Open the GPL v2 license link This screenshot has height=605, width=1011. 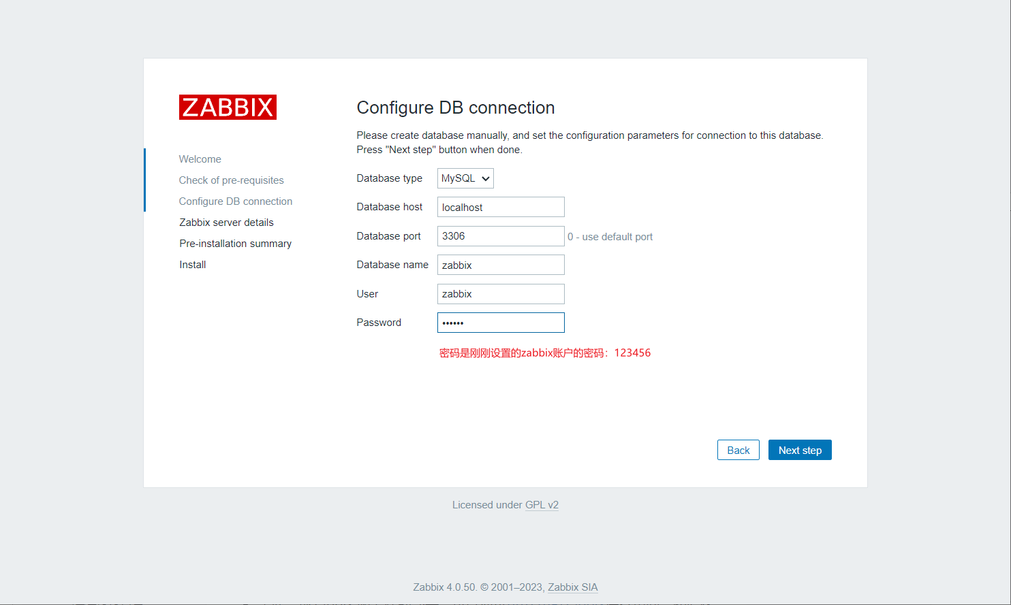click(542, 505)
